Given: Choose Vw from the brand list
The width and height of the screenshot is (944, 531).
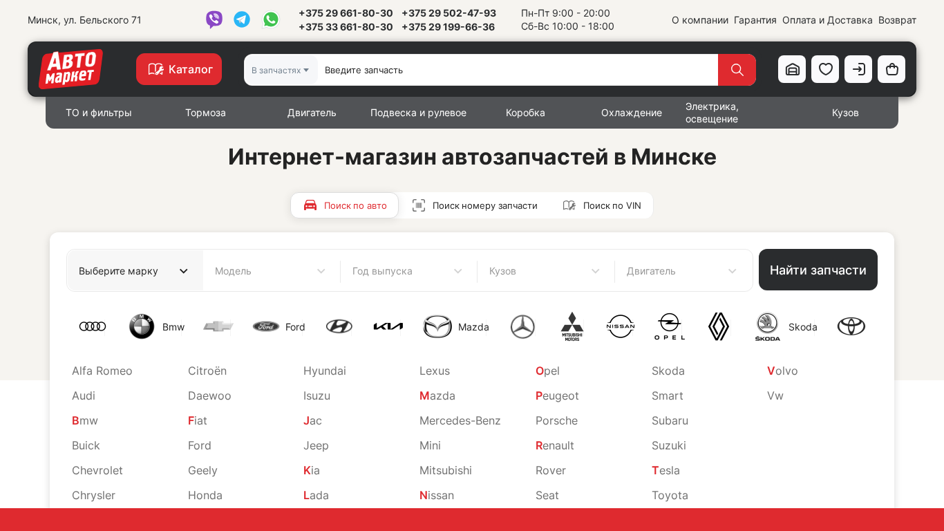Looking at the screenshot, I should tap(775, 395).
